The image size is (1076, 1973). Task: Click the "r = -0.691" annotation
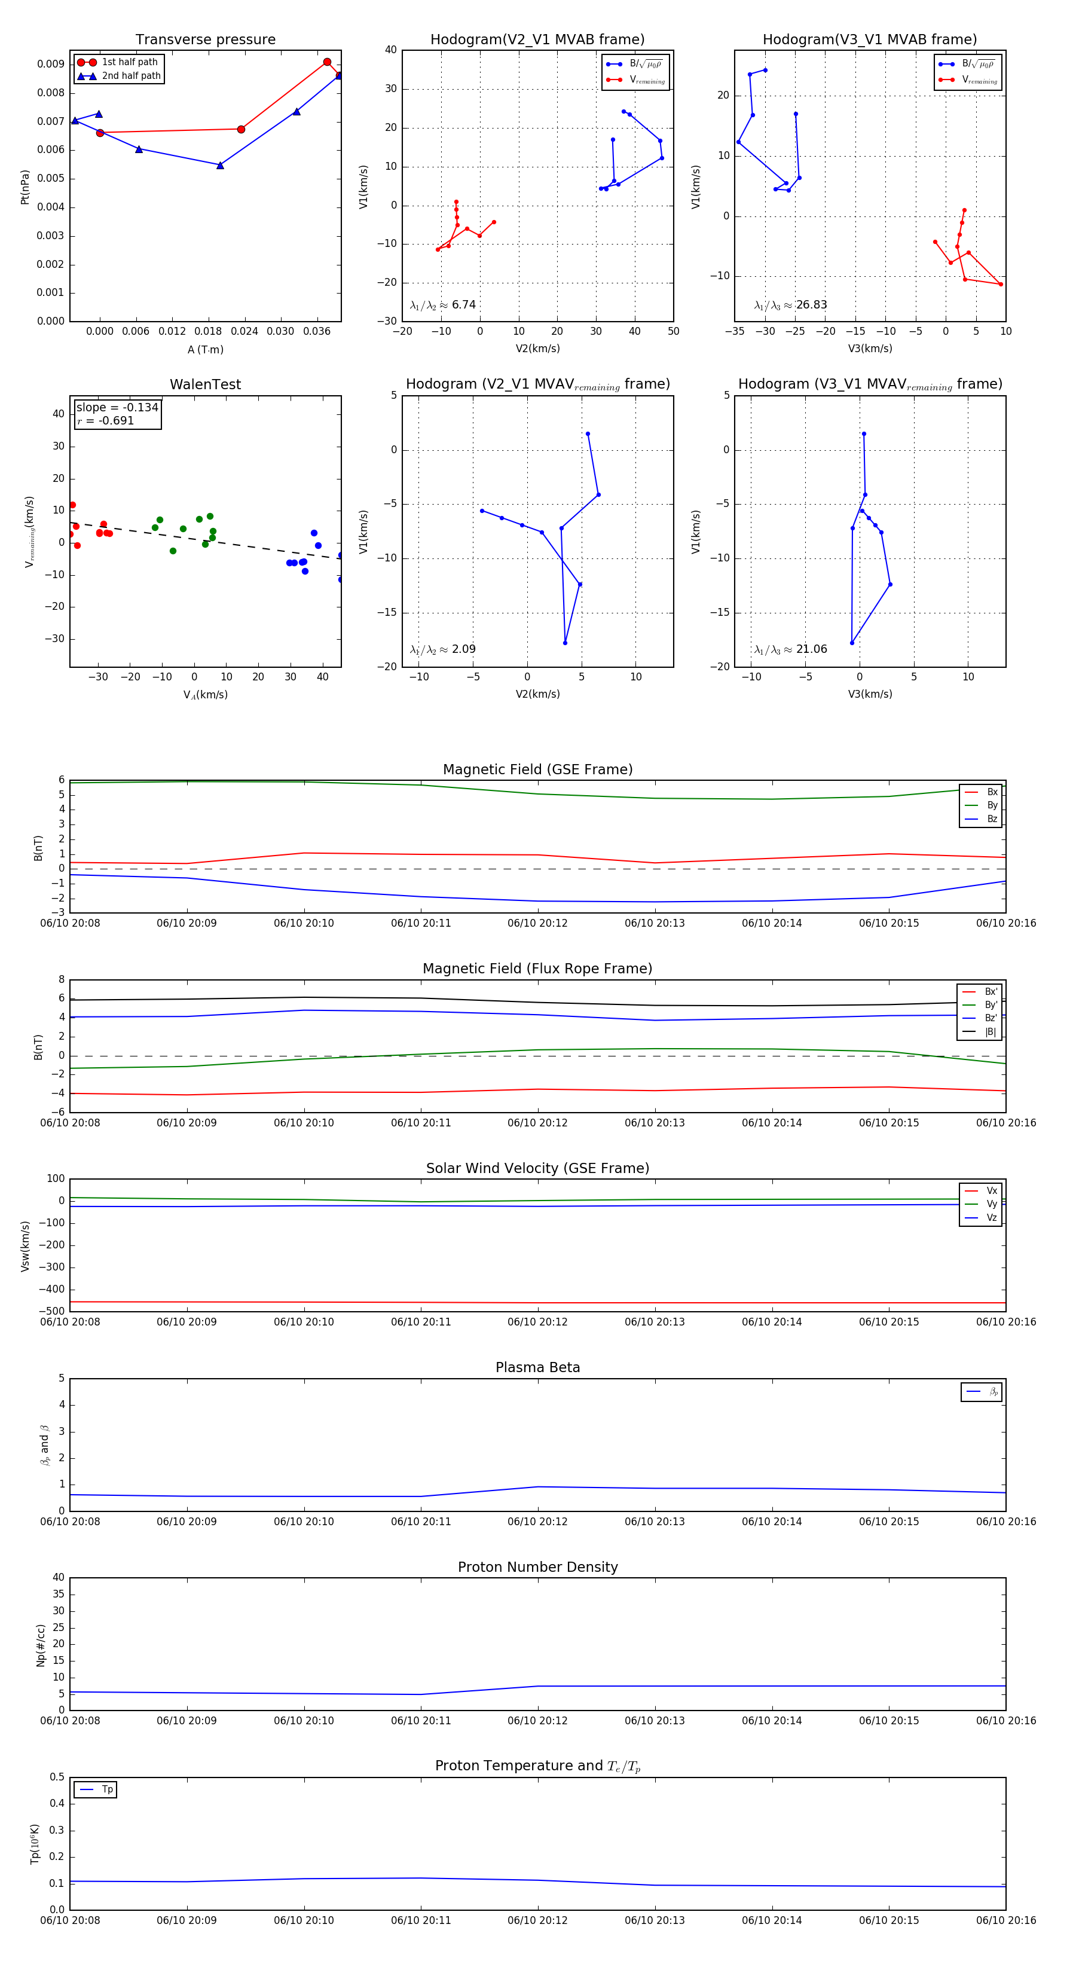[105, 420]
